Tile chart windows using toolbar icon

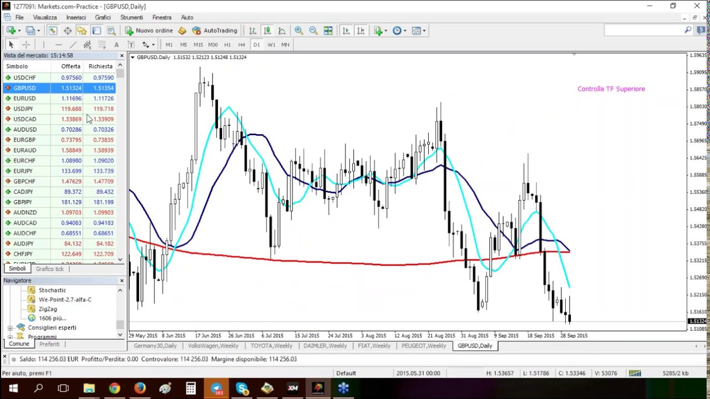click(x=328, y=30)
